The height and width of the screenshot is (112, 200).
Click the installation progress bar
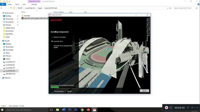click(x=64, y=87)
